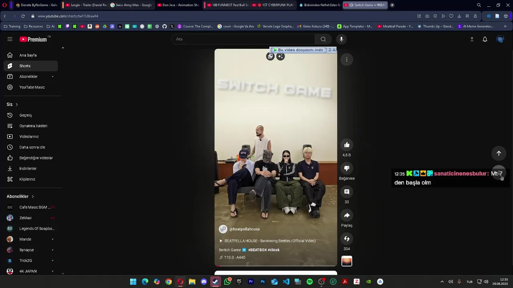Open the sound album thumbnail
The image size is (513, 288).
(347, 261)
